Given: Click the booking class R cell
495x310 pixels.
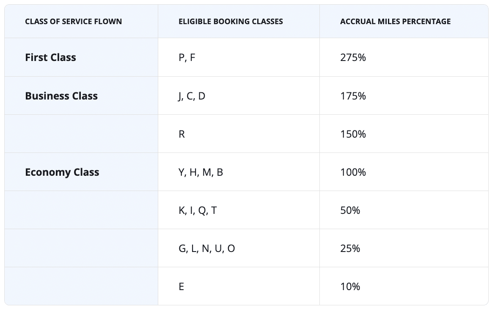Looking at the screenshot, I should (182, 134).
